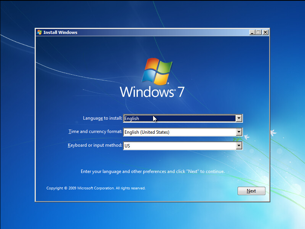Screen dimensions: 305x229
Task: Click the "Language to install" label
Action: 102,118
